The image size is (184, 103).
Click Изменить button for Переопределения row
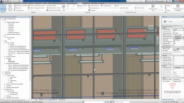click(178, 37)
